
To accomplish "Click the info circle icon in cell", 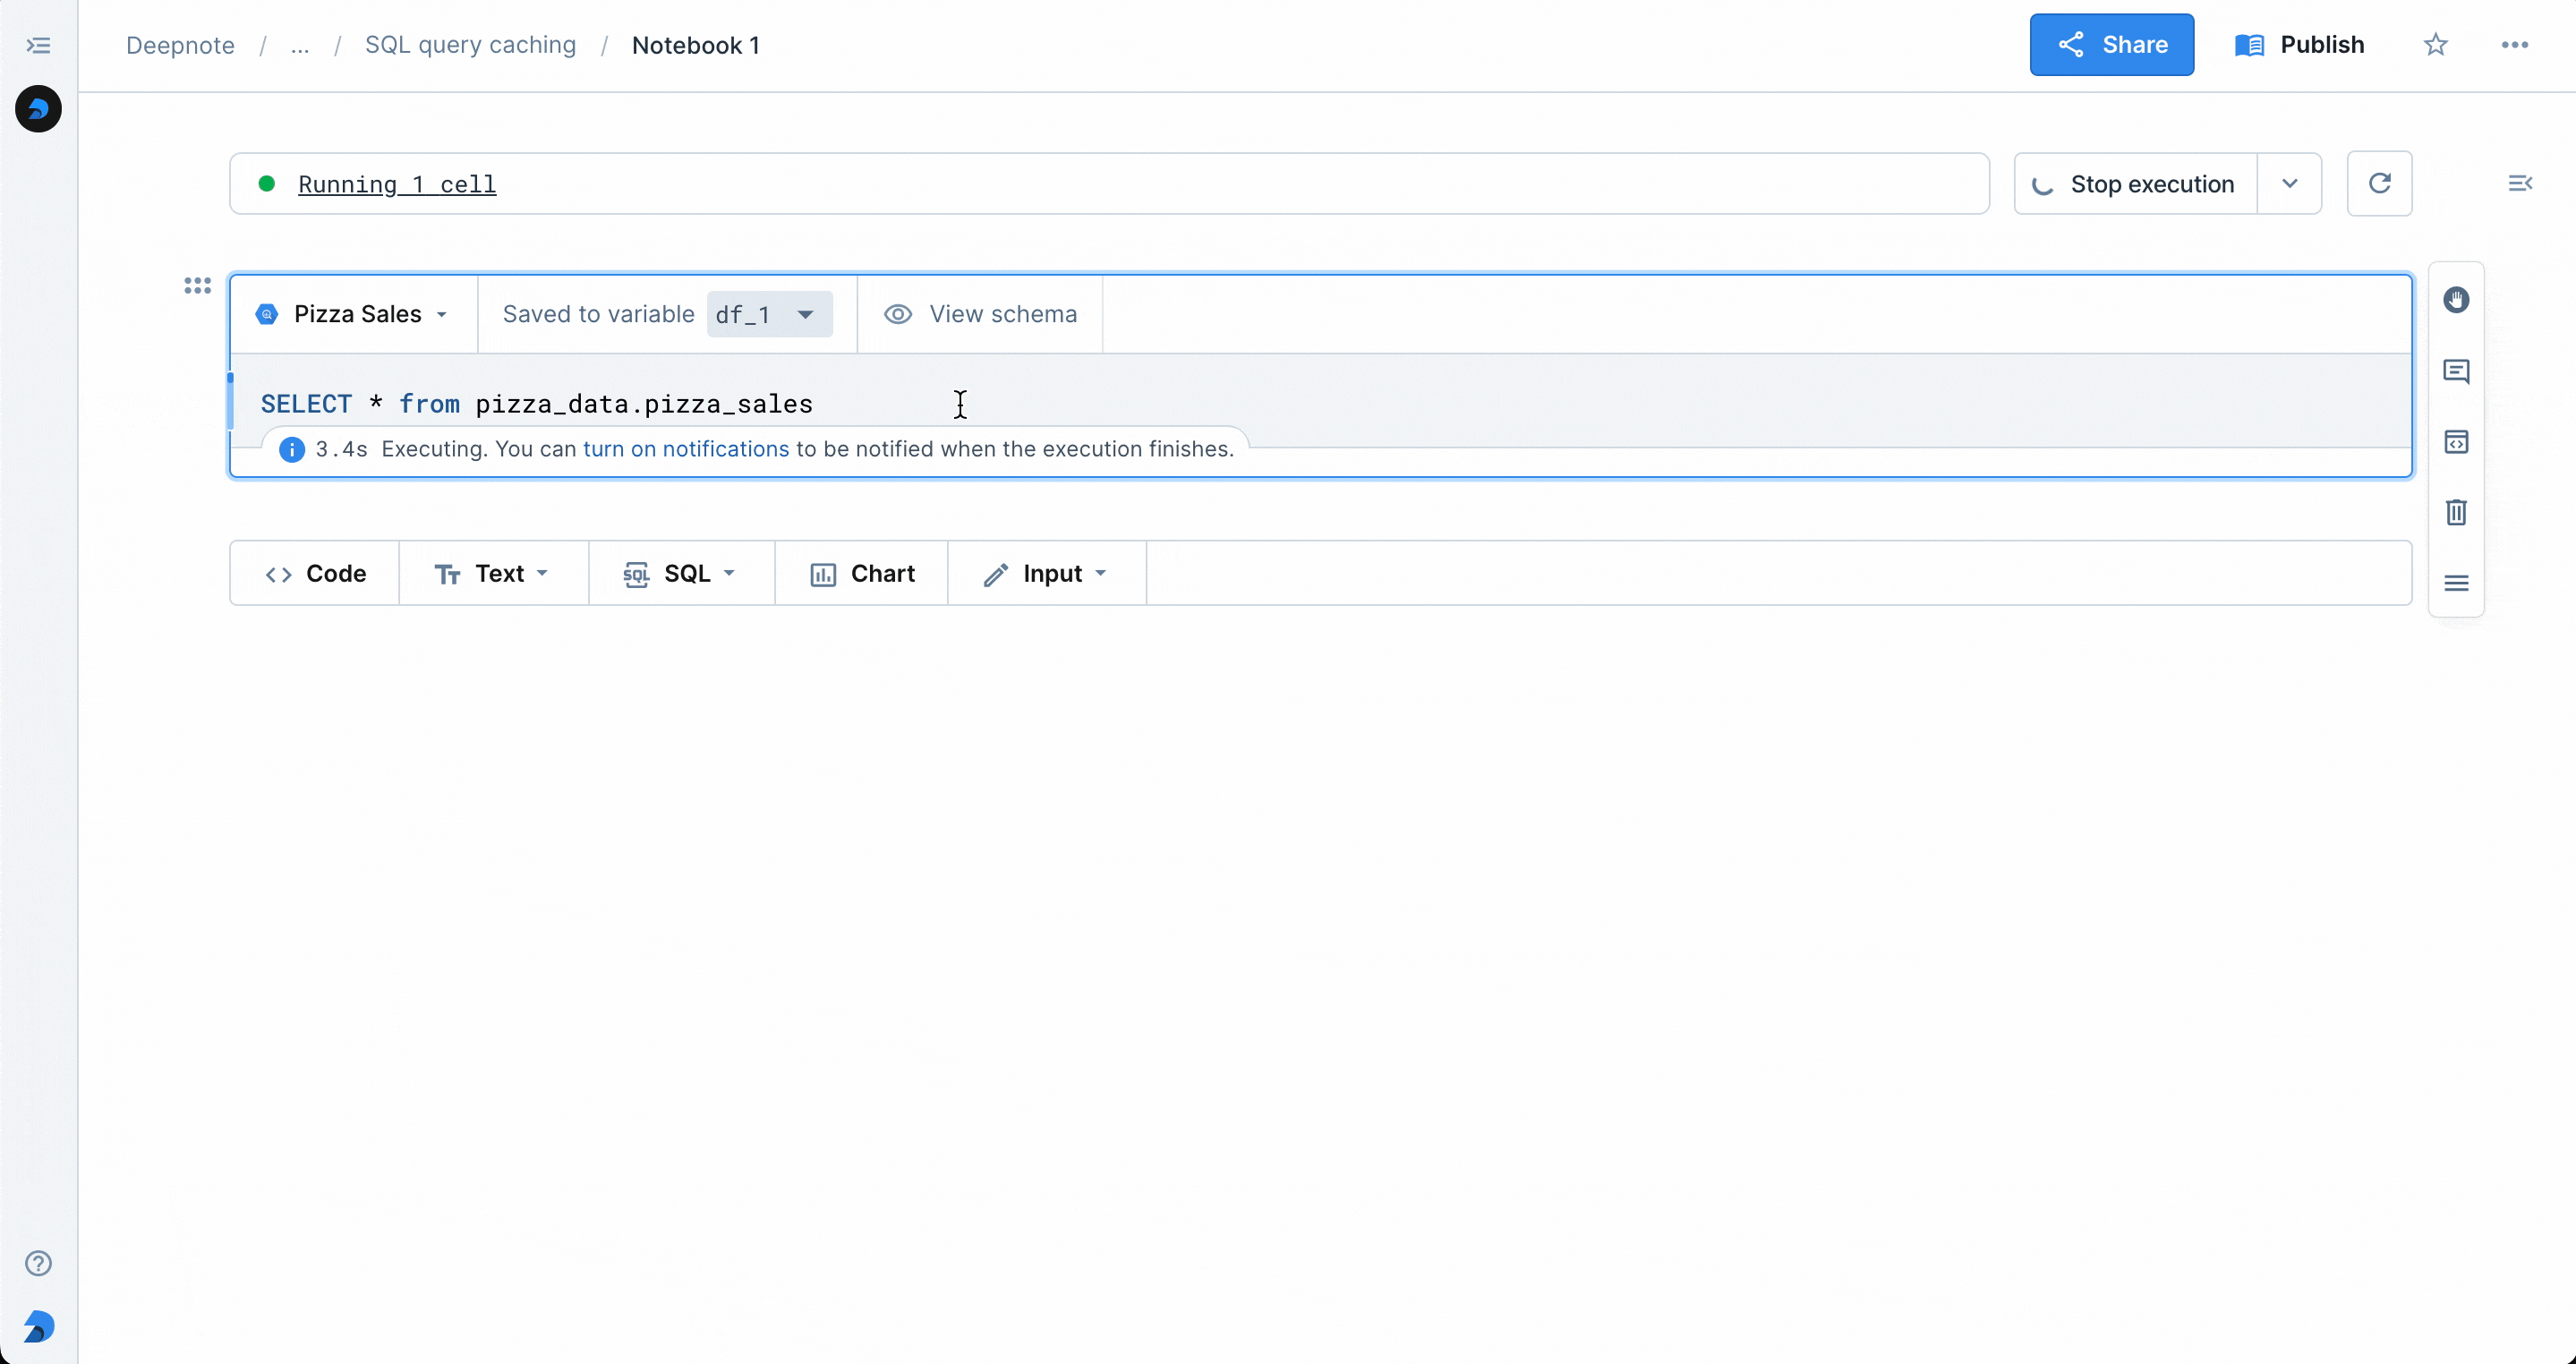I will tap(291, 448).
